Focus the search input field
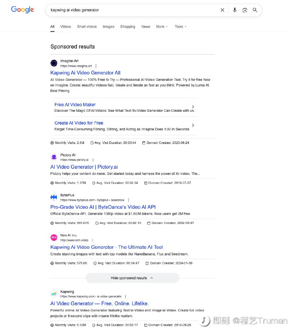Viewport: 290px width, 330px height. (132, 10)
